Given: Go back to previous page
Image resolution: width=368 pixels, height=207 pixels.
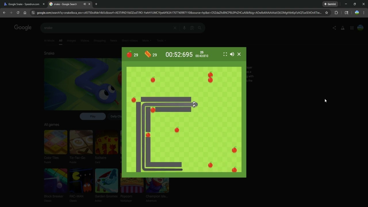Looking at the screenshot, I should [x=4, y=13].
